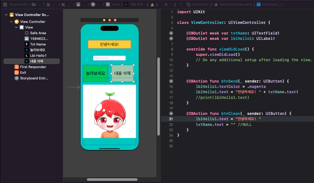Click the scene icon in the jump bar
This screenshot has width=314, height=183.
click(78, 4)
